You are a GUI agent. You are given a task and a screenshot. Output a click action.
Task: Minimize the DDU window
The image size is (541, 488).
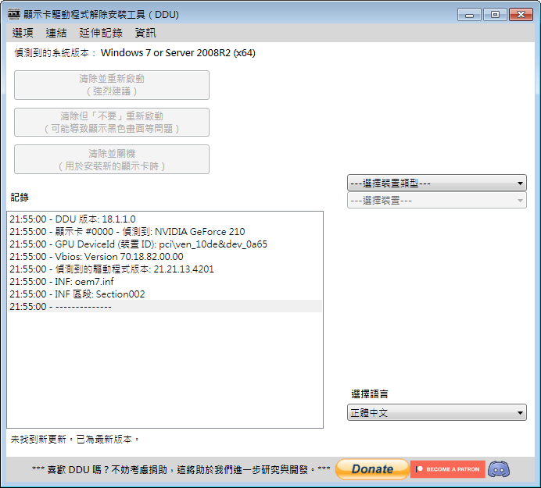(x=469, y=15)
